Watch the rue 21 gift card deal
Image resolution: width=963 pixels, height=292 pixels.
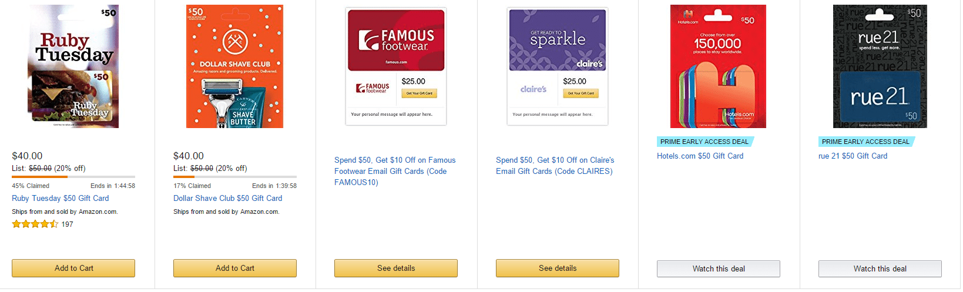tap(880, 268)
